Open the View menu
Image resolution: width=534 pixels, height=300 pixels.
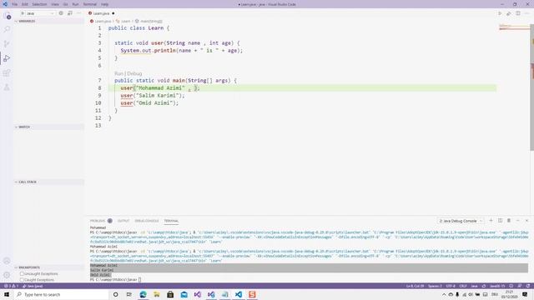pos(55,4)
